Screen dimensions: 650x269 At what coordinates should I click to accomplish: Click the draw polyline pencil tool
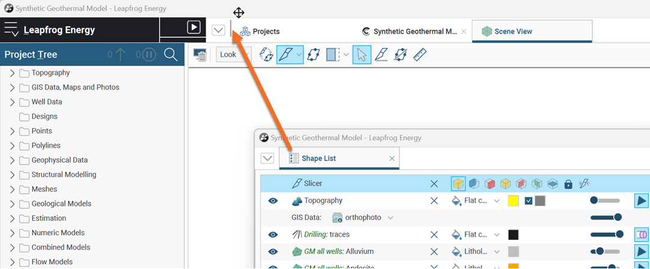381,55
